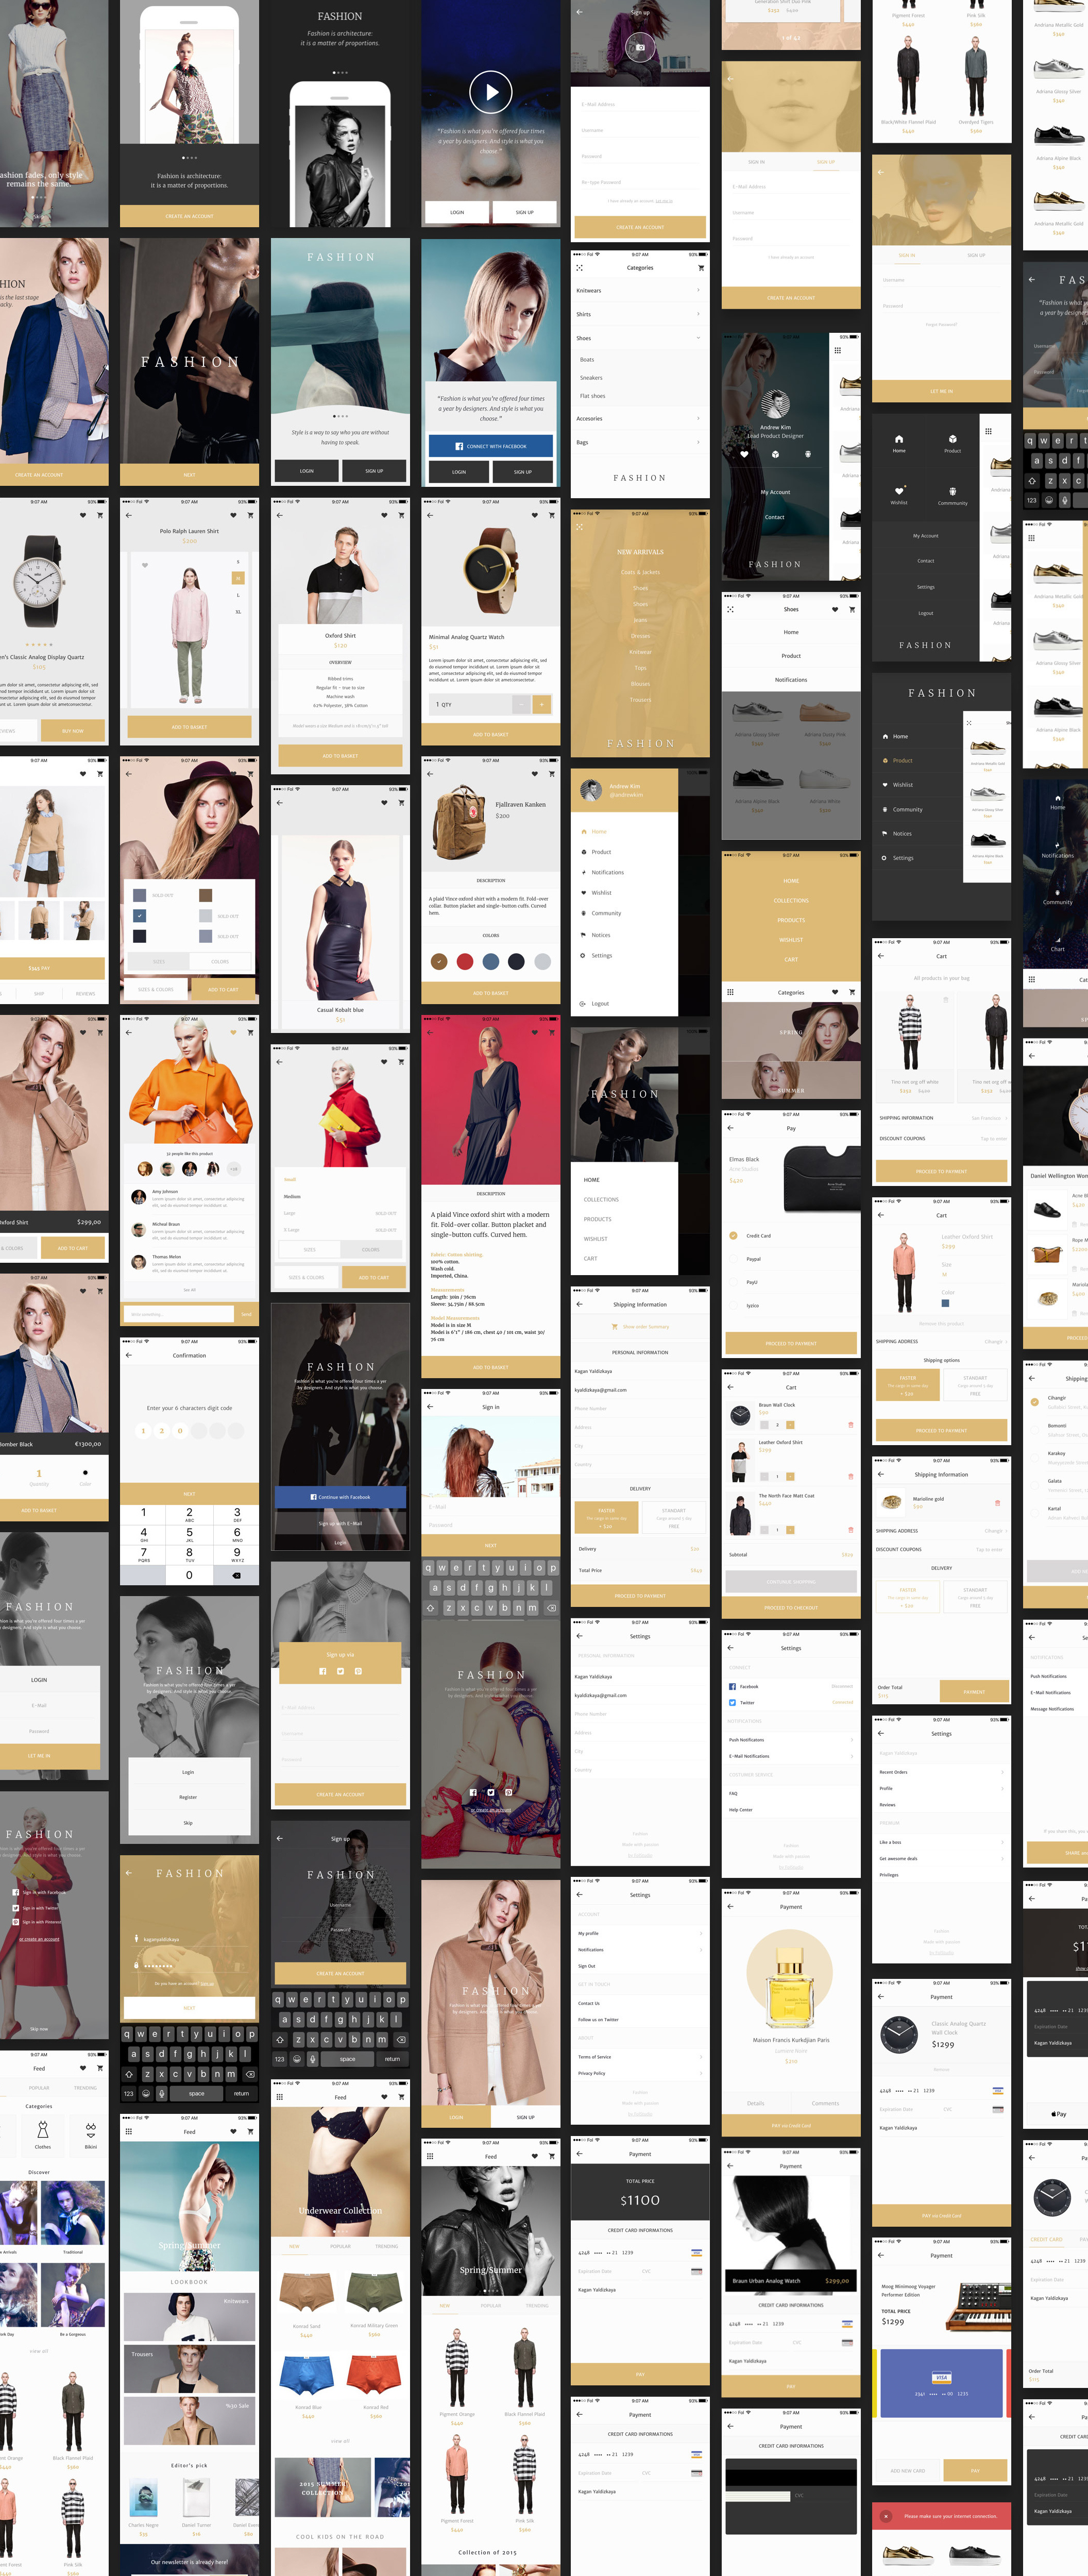Click Proceed to Checkout button
The width and height of the screenshot is (1088, 2576).
point(790,1608)
